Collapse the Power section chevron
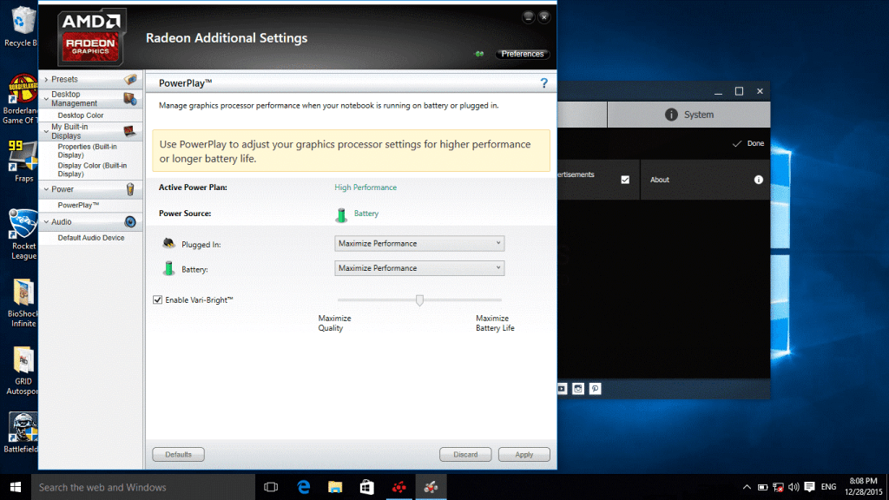 tap(47, 189)
